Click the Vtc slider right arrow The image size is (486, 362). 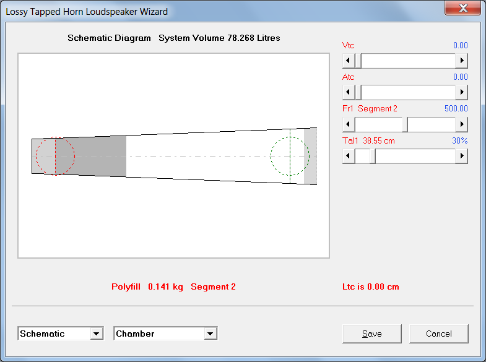[x=461, y=61]
